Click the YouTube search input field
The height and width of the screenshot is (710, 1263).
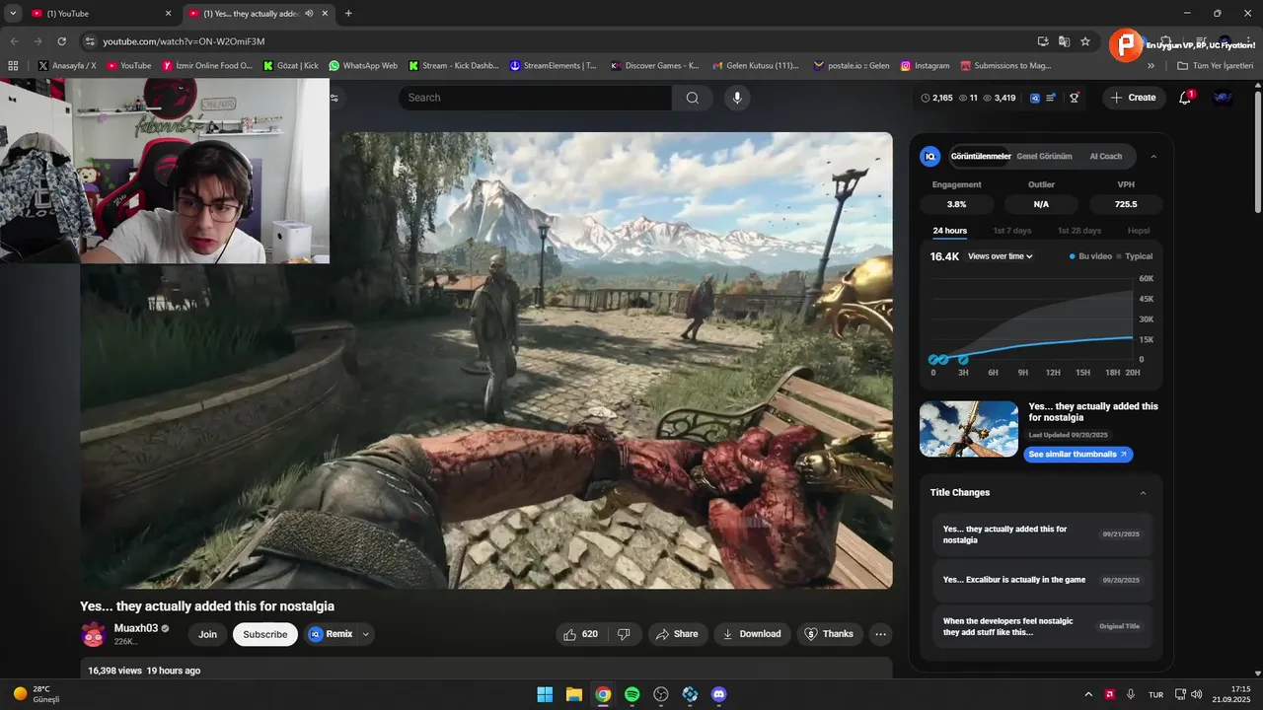pos(535,98)
